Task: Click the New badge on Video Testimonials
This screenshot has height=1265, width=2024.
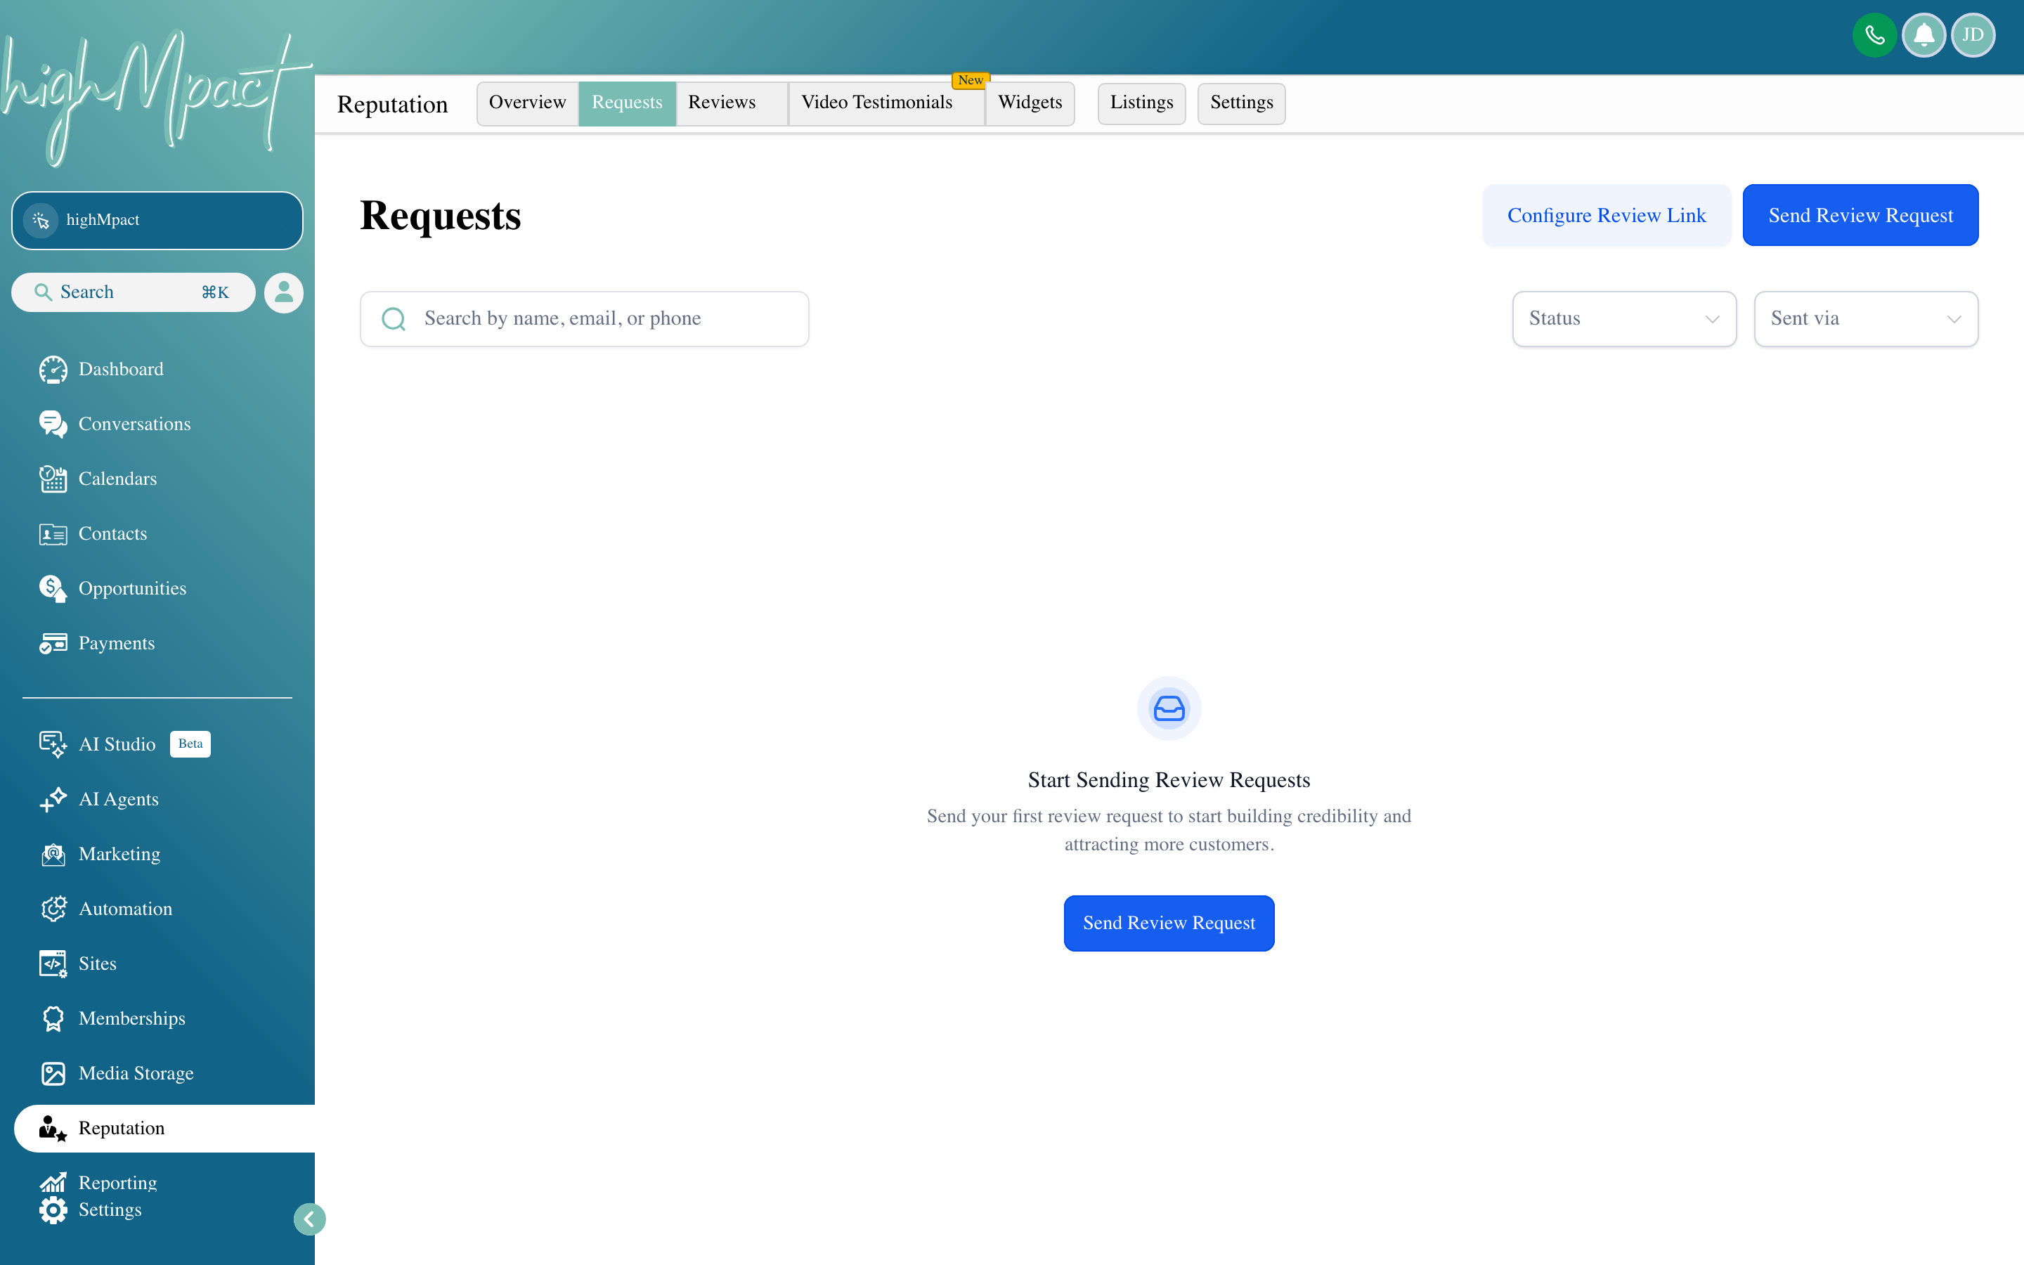Action: point(970,80)
